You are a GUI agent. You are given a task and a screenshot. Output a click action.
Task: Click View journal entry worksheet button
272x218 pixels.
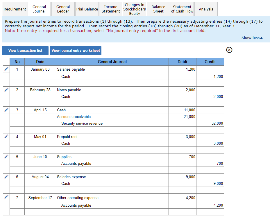pyautogui.click(x=76, y=51)
